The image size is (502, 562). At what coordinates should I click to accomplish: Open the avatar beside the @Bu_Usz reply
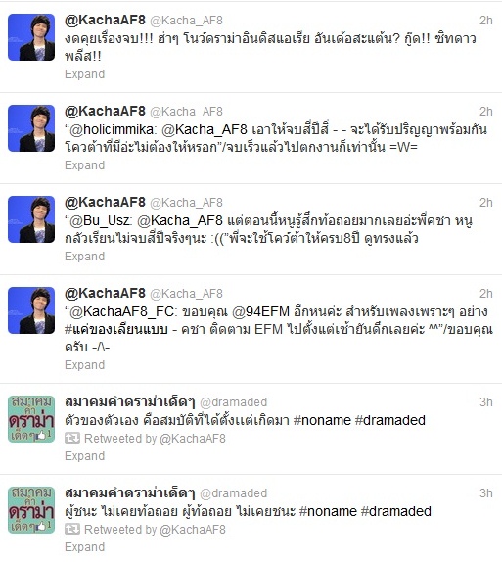click(x=31, y=219)
